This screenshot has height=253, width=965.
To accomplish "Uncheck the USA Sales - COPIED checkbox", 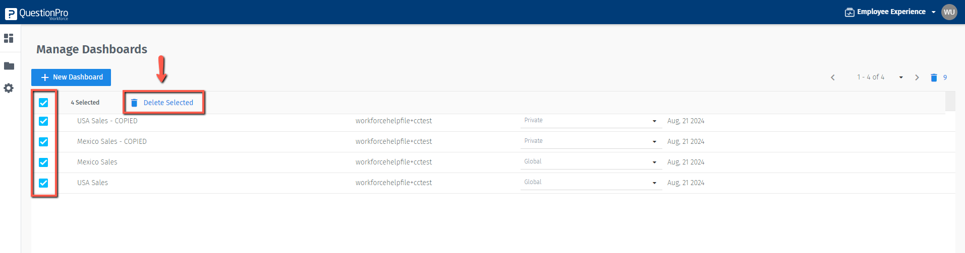I will (x=44, y=121).
